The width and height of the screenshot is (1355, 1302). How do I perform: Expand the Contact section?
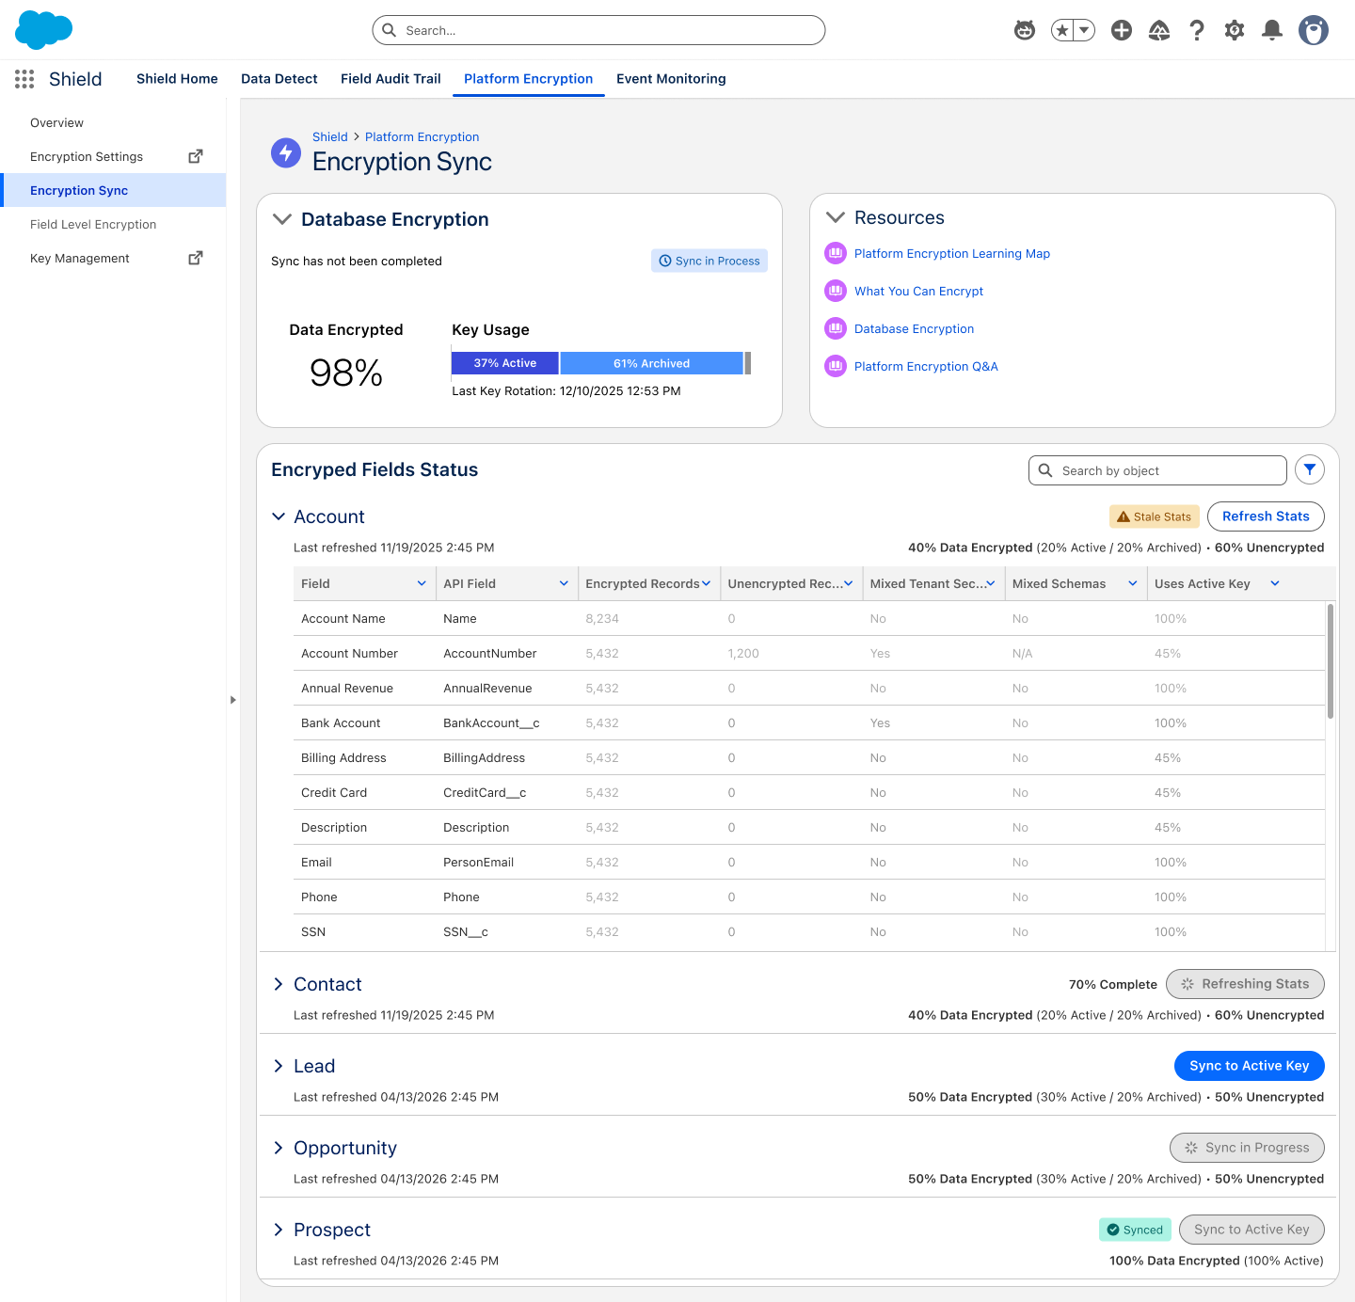pos(279,984)
